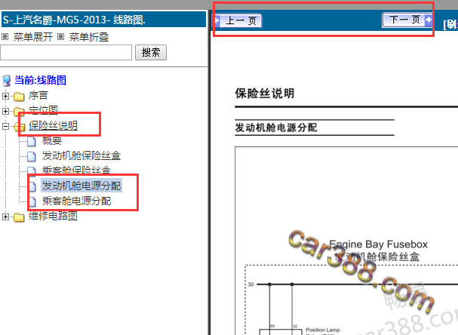Open the 发动机舱保险丝盒 page
Screen dimensions: 458x335
81,155
